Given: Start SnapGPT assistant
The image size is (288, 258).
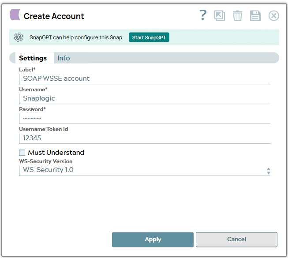Looking at the screenshot, I should pos(149,37).
